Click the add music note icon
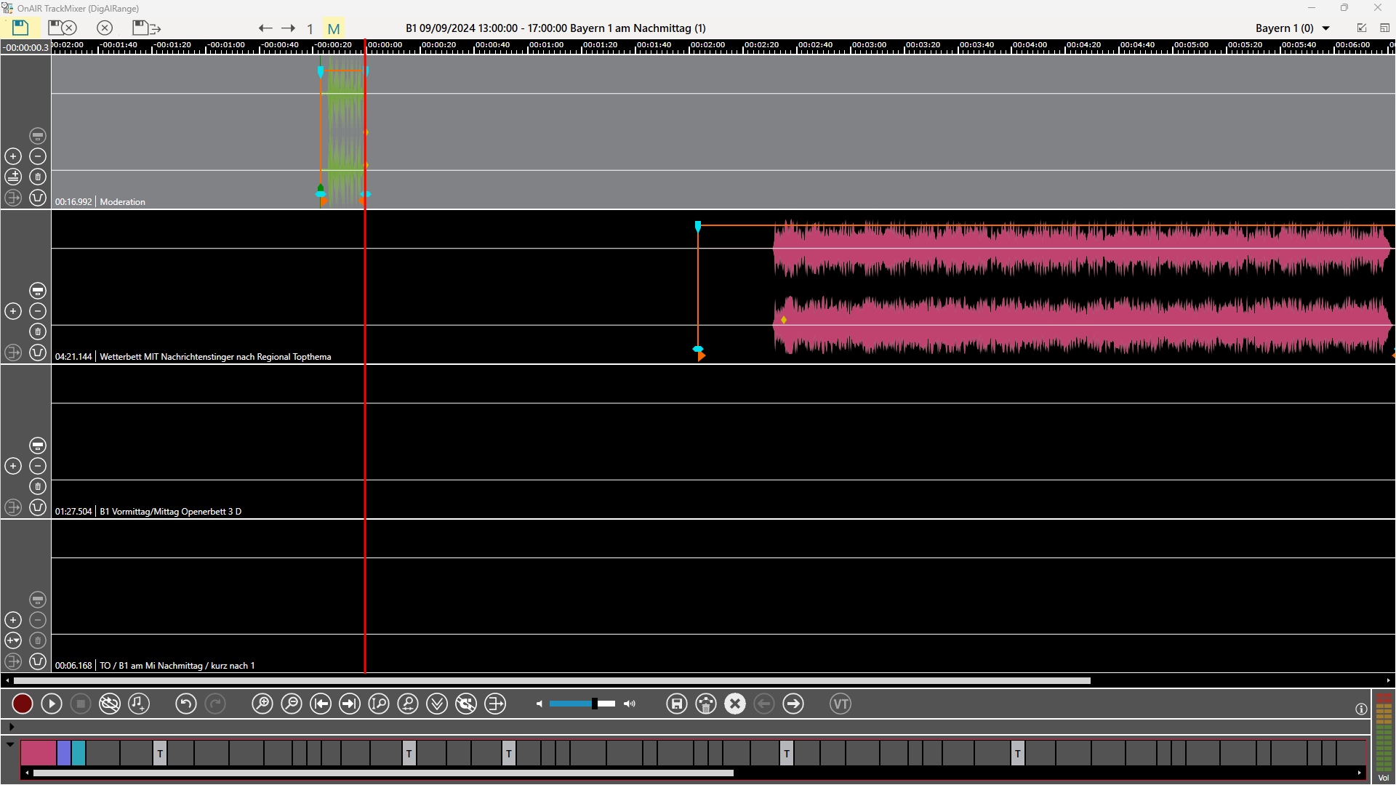 coord(139,704)
